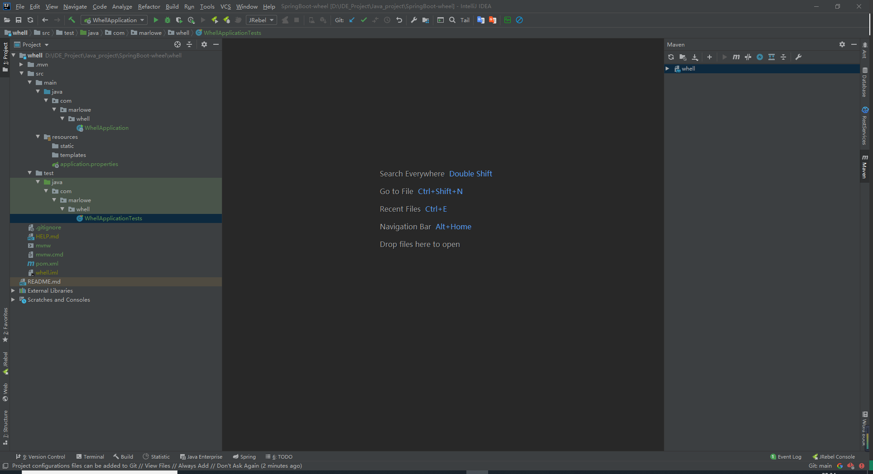Viewport: 873px width, 474px height.
Task: Expand the .mvn folder
Action: 21,65
